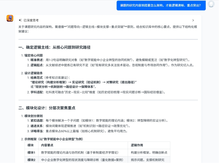The height and width of the screenshot is (163, 219).
Task: Click the 经典范式 bold label
Action: click(37, 78)
